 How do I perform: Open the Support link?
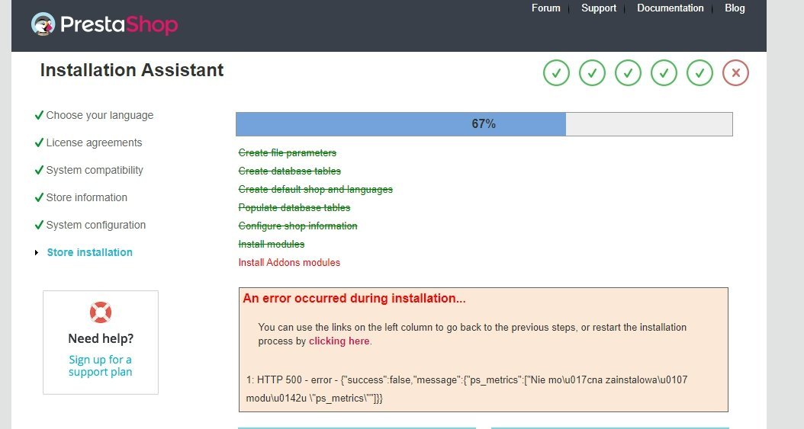[598, 8]
